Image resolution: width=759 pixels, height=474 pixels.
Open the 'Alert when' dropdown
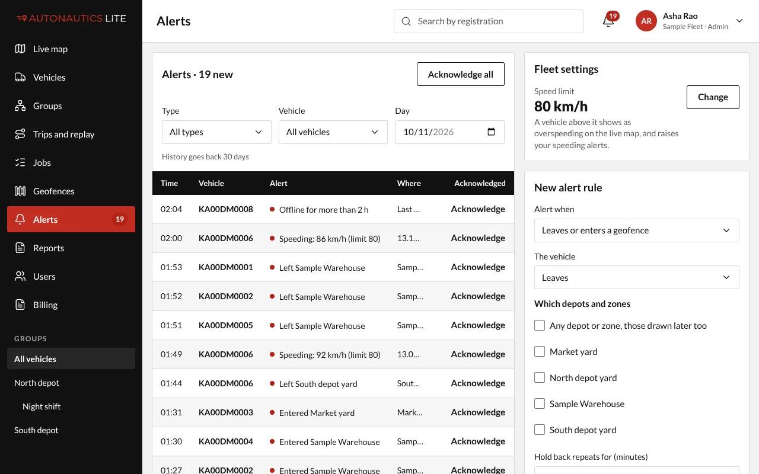tap(637, 230)
